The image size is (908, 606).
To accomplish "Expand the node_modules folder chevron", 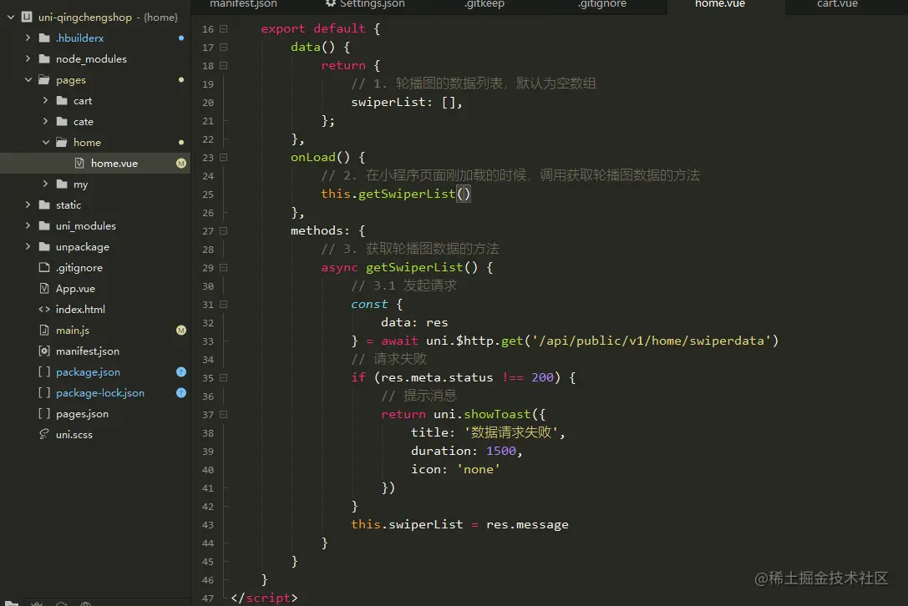I will coord(28,58).
